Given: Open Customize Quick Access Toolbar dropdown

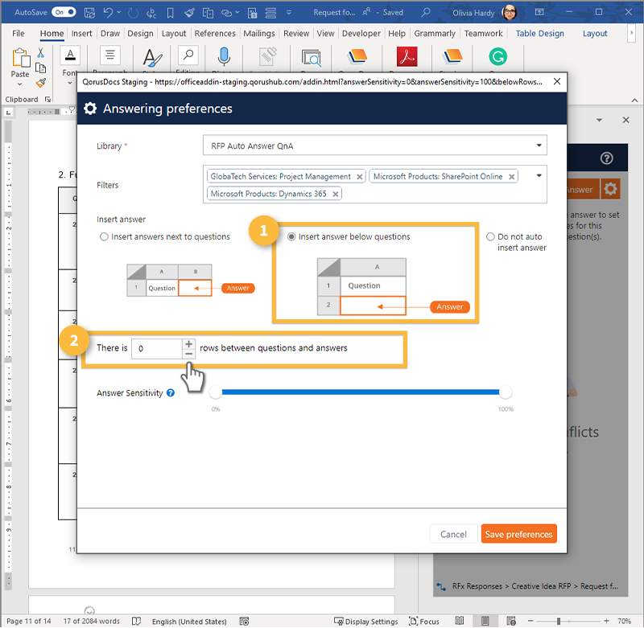Looking at the screenshot, I should pyautogui.click(x=289, y=13).
